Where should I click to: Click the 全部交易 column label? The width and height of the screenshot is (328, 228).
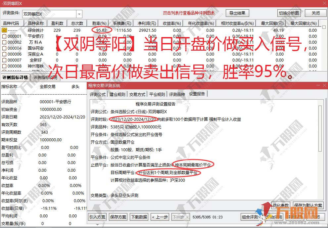[47, 87]
